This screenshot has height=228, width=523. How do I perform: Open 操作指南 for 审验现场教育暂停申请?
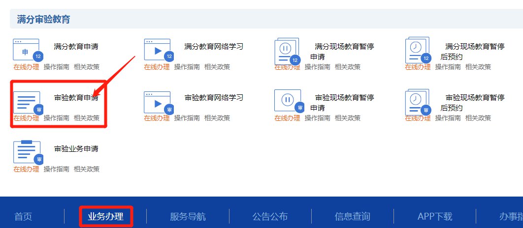[x=317, y=118]
